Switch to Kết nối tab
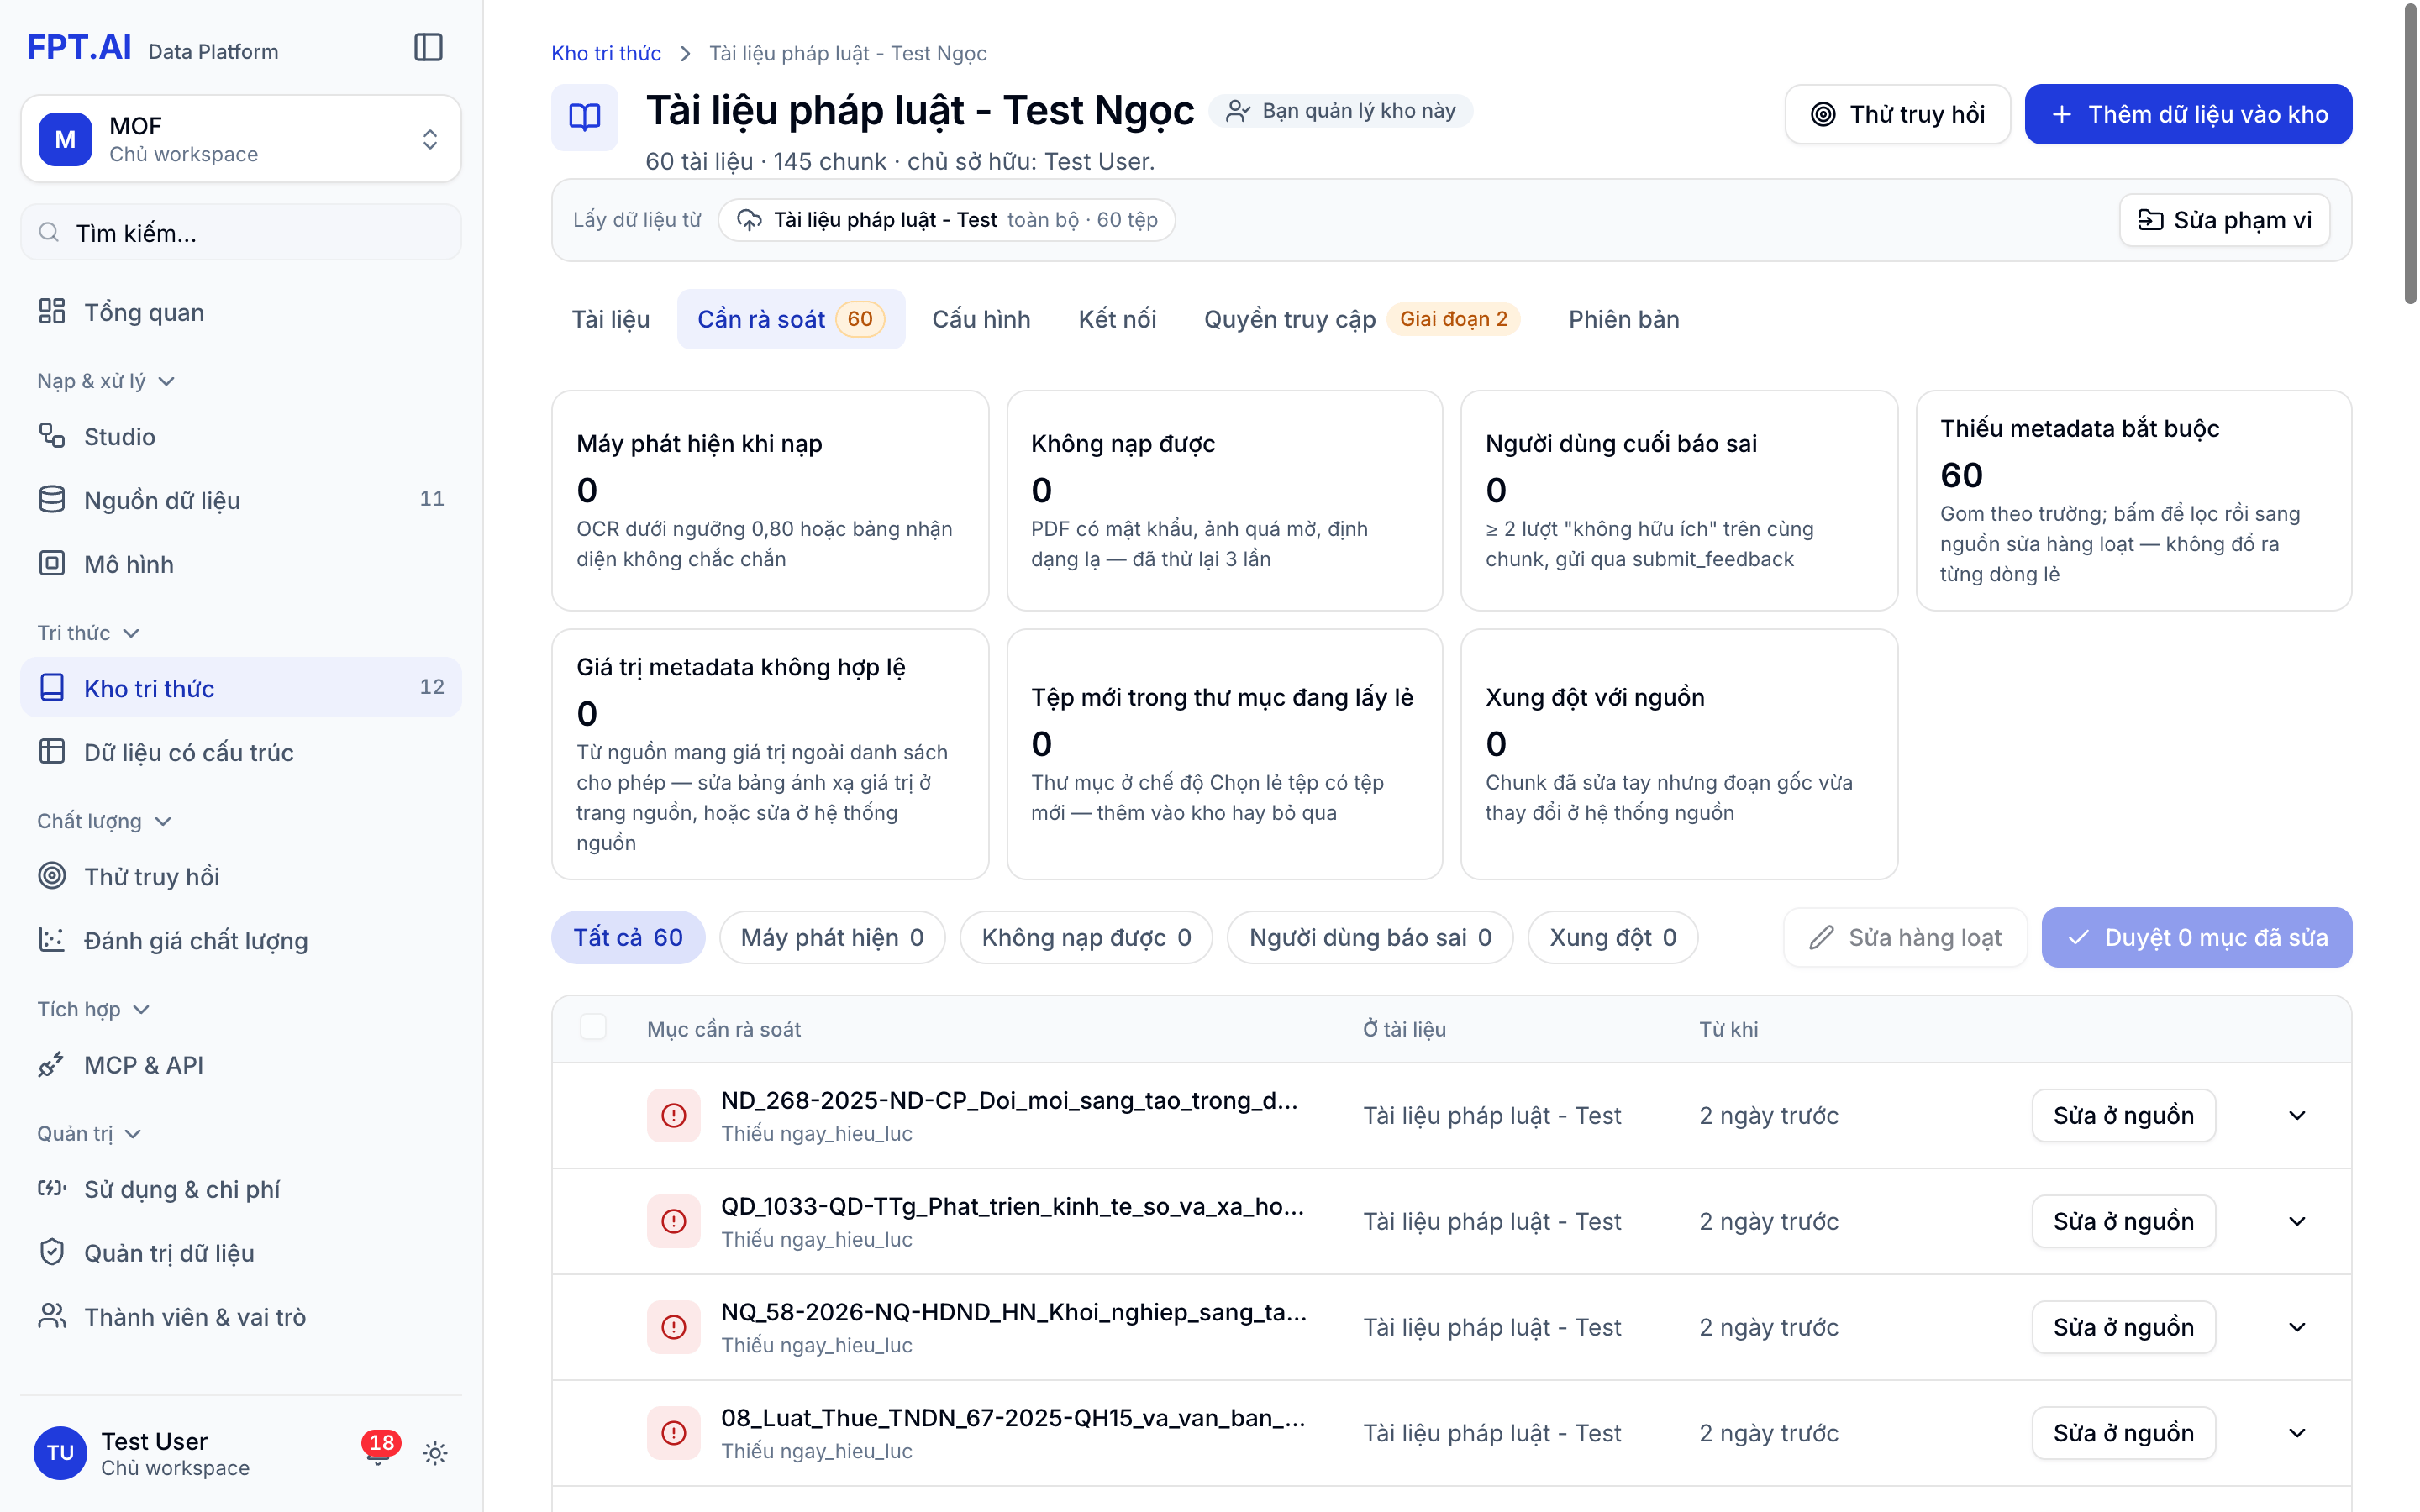Viewport: 2420px width, 1512px height. (1117, 319)
